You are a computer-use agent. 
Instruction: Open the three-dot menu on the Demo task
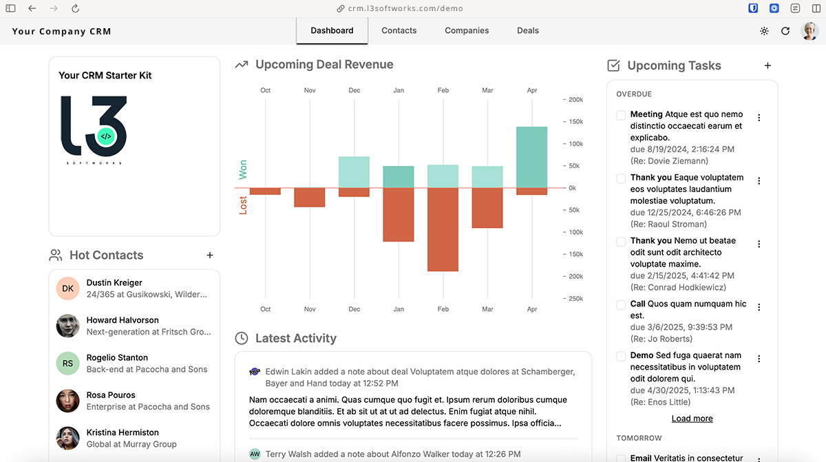click(x=759, y=359)
